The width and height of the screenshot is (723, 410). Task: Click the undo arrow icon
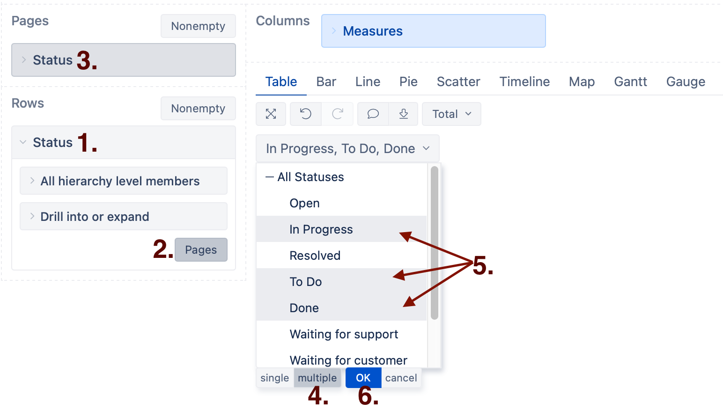[306, 114]
